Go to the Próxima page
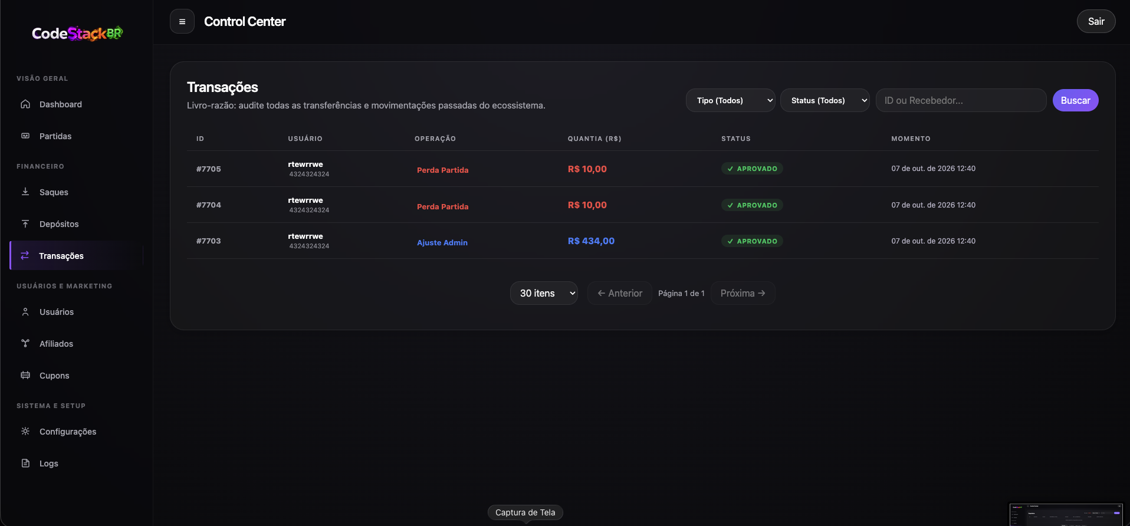Image resolution: width=1130 pixels, height=526 pixels. pos(743,293)
